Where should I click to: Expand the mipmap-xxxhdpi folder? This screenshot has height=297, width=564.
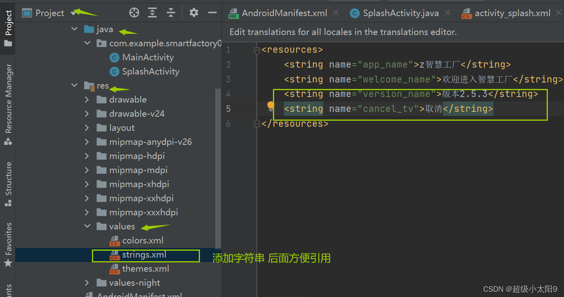click(x=87, y=212)
